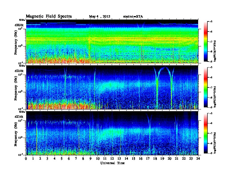Click hour label 24 on the time axis
Screen dimensions: 236x182
coord(198,159)
